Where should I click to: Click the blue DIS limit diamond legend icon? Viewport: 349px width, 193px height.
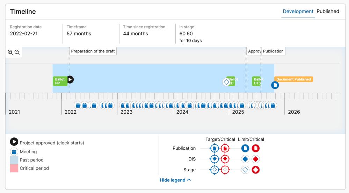click(246, 159)
